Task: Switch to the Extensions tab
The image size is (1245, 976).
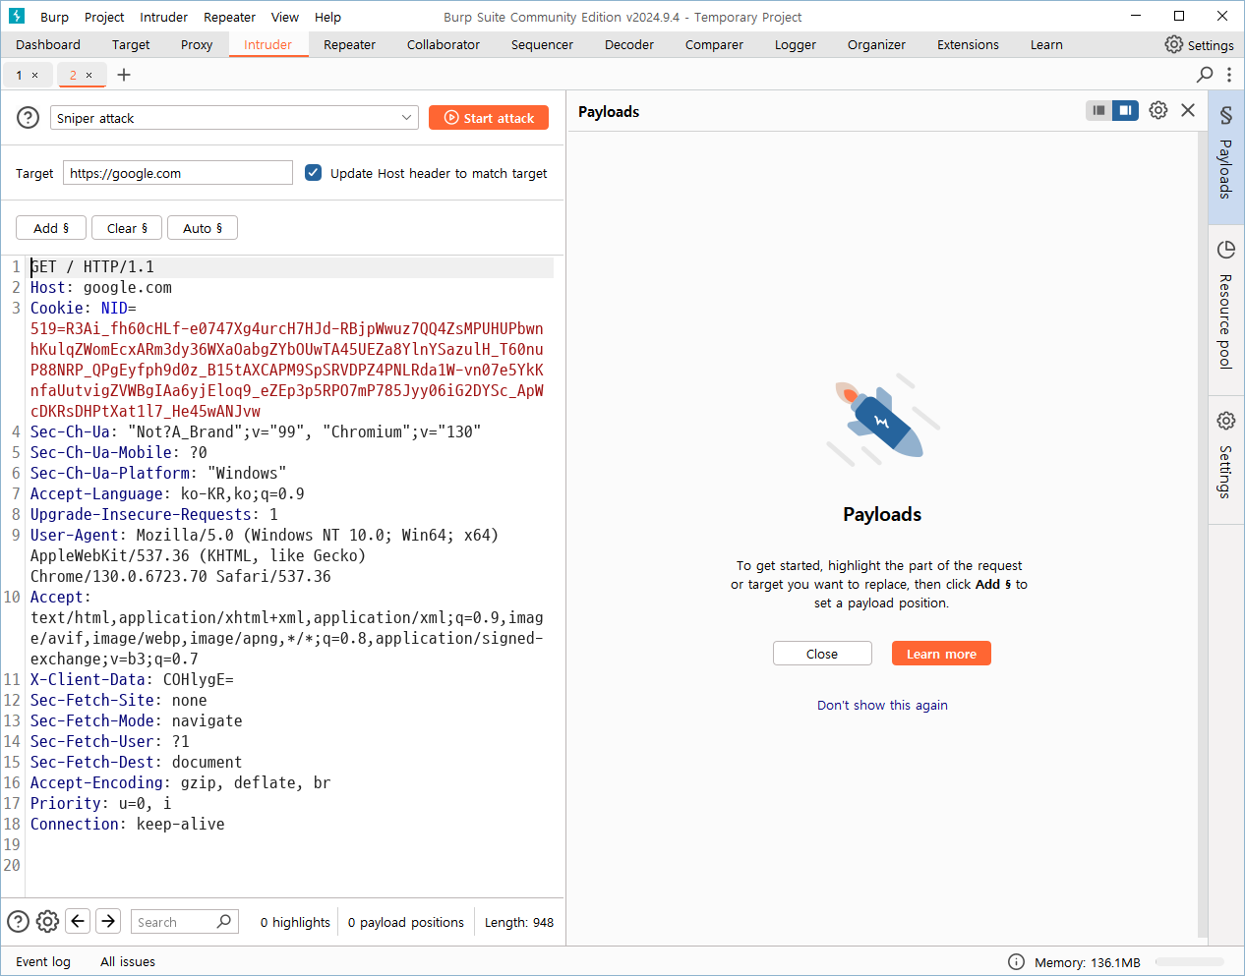Action: click(x=968, y=44)
